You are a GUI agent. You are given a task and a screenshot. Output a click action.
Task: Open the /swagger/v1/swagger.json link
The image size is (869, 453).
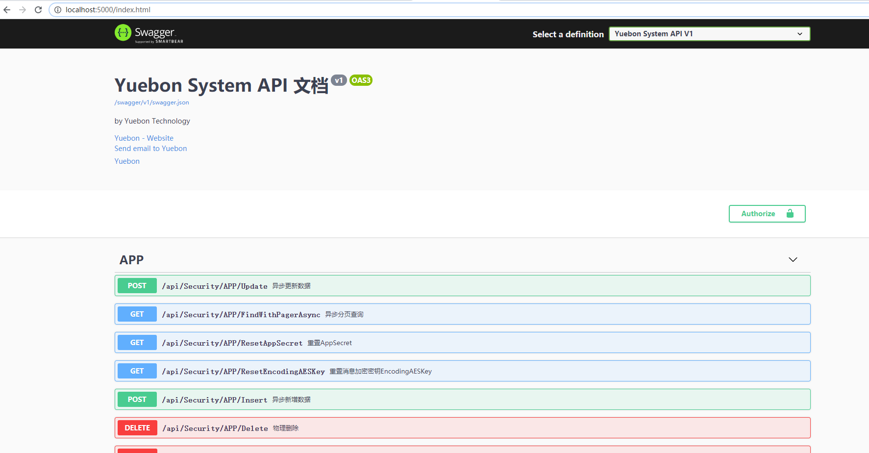(x=151, y=102)
